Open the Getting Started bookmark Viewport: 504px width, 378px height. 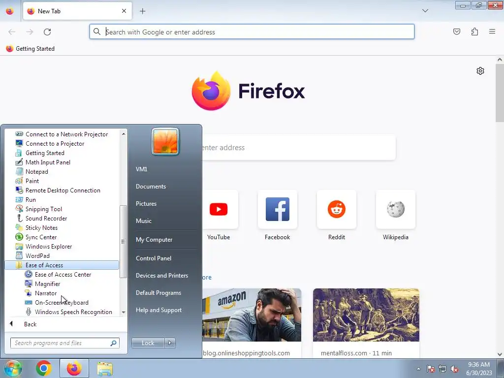coord(31,49)
